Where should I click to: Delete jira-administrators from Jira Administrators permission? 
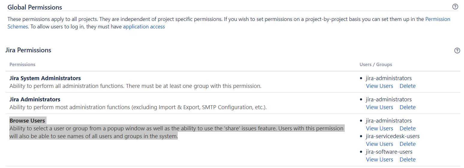(407, 107)
